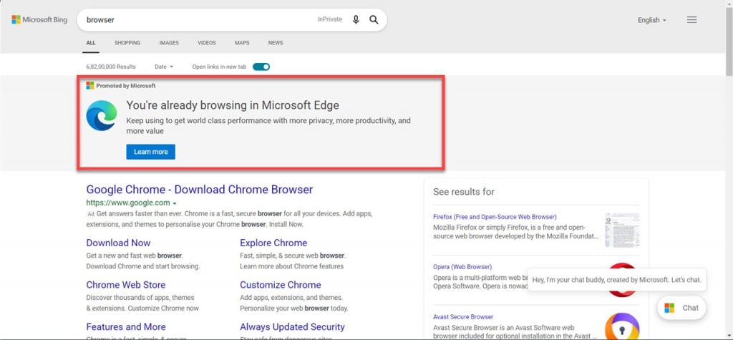The height and width of the screenshot is (340, 733).
Task: Switch to the VIDEOS tab
Action: coord(207,42)
